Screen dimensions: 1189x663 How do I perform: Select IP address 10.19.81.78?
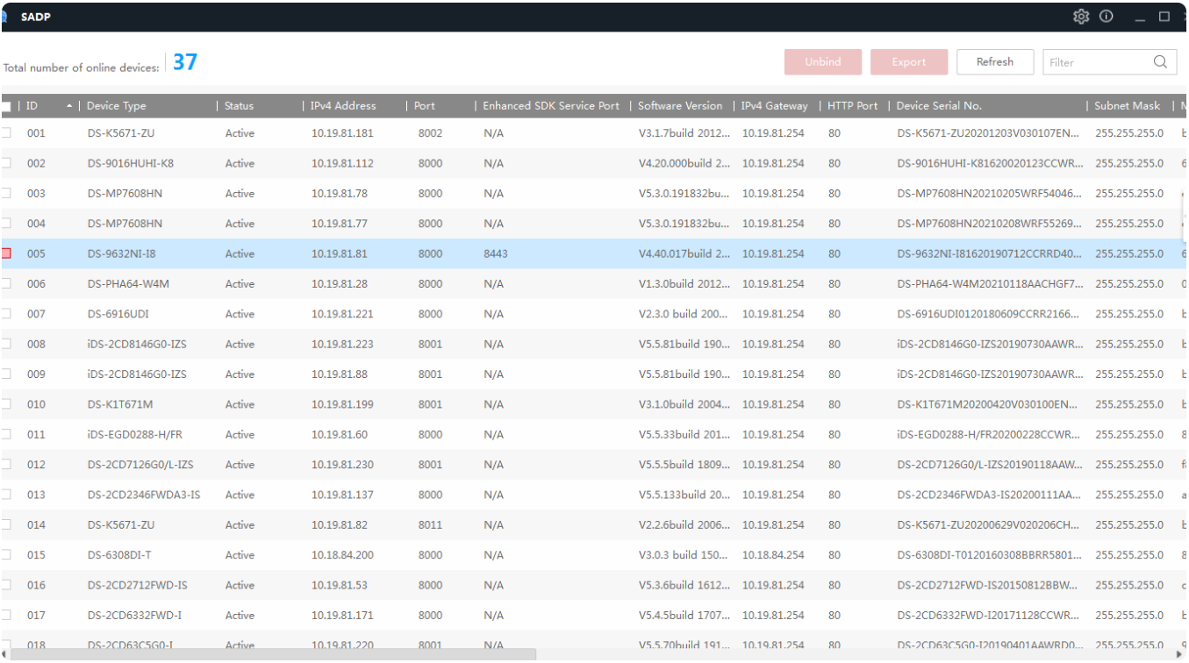[340, 194]
